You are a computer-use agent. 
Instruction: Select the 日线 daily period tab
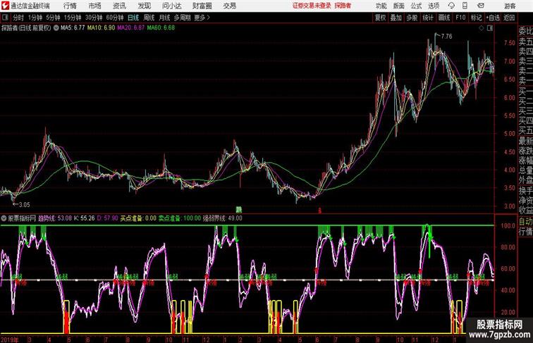[133, 18]
